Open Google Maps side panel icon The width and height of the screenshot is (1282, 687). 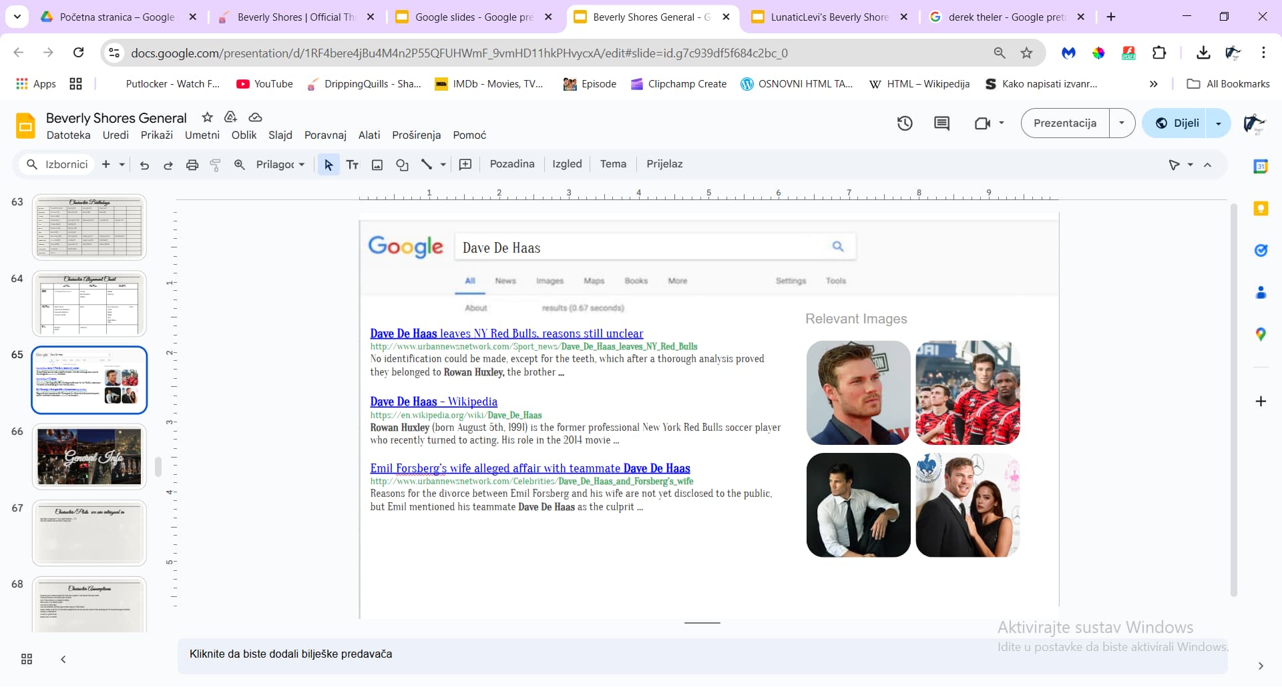point(1261,334)
